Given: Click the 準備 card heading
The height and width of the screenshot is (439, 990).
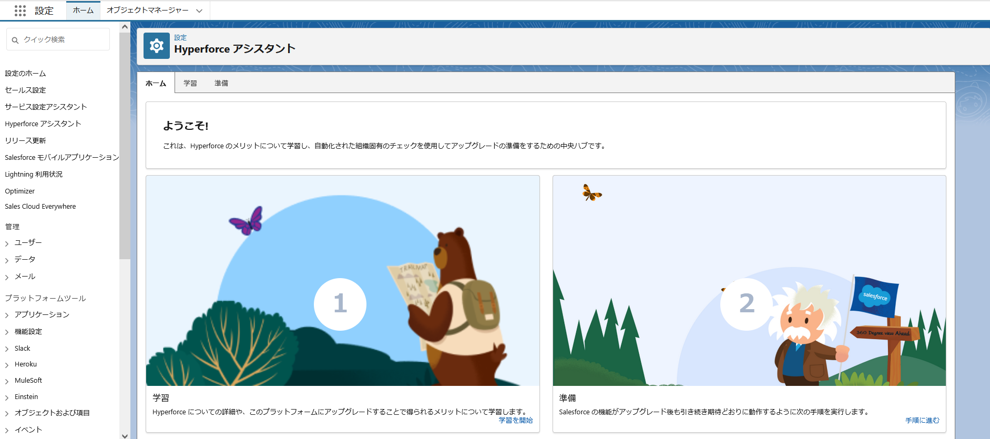Looking at the screenshot, I should pos(568,398).
